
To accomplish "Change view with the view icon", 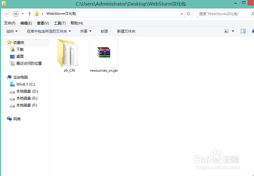I will 226,31.
